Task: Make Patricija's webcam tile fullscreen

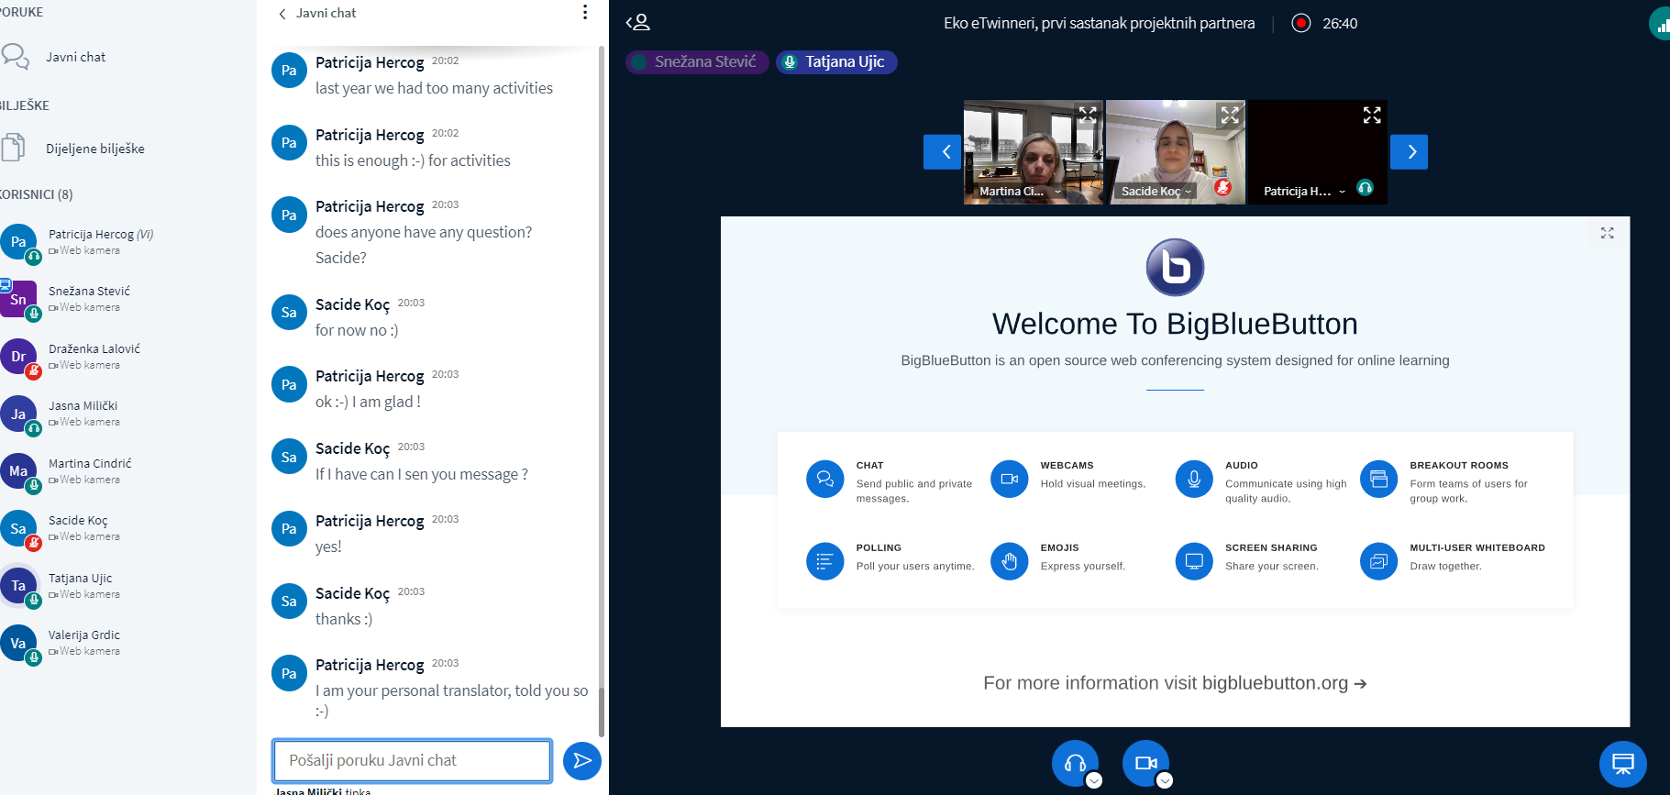Action: [x=1372, y=115]
